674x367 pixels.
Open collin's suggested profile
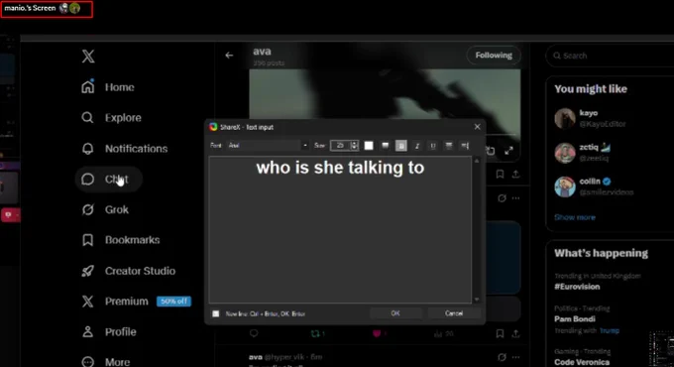pyautogui.click(x=606, y=186)
